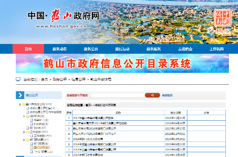The height and width of the screenshot is (157, 238).
Task: Open 2014年部门收支决算总表
Action: point(88,139)
